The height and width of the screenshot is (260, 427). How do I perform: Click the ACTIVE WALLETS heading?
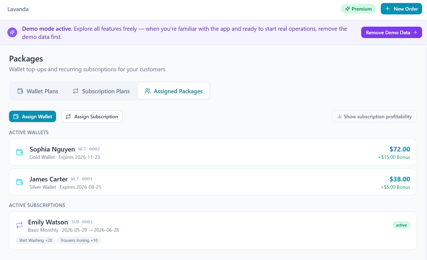tap(29, 132)
